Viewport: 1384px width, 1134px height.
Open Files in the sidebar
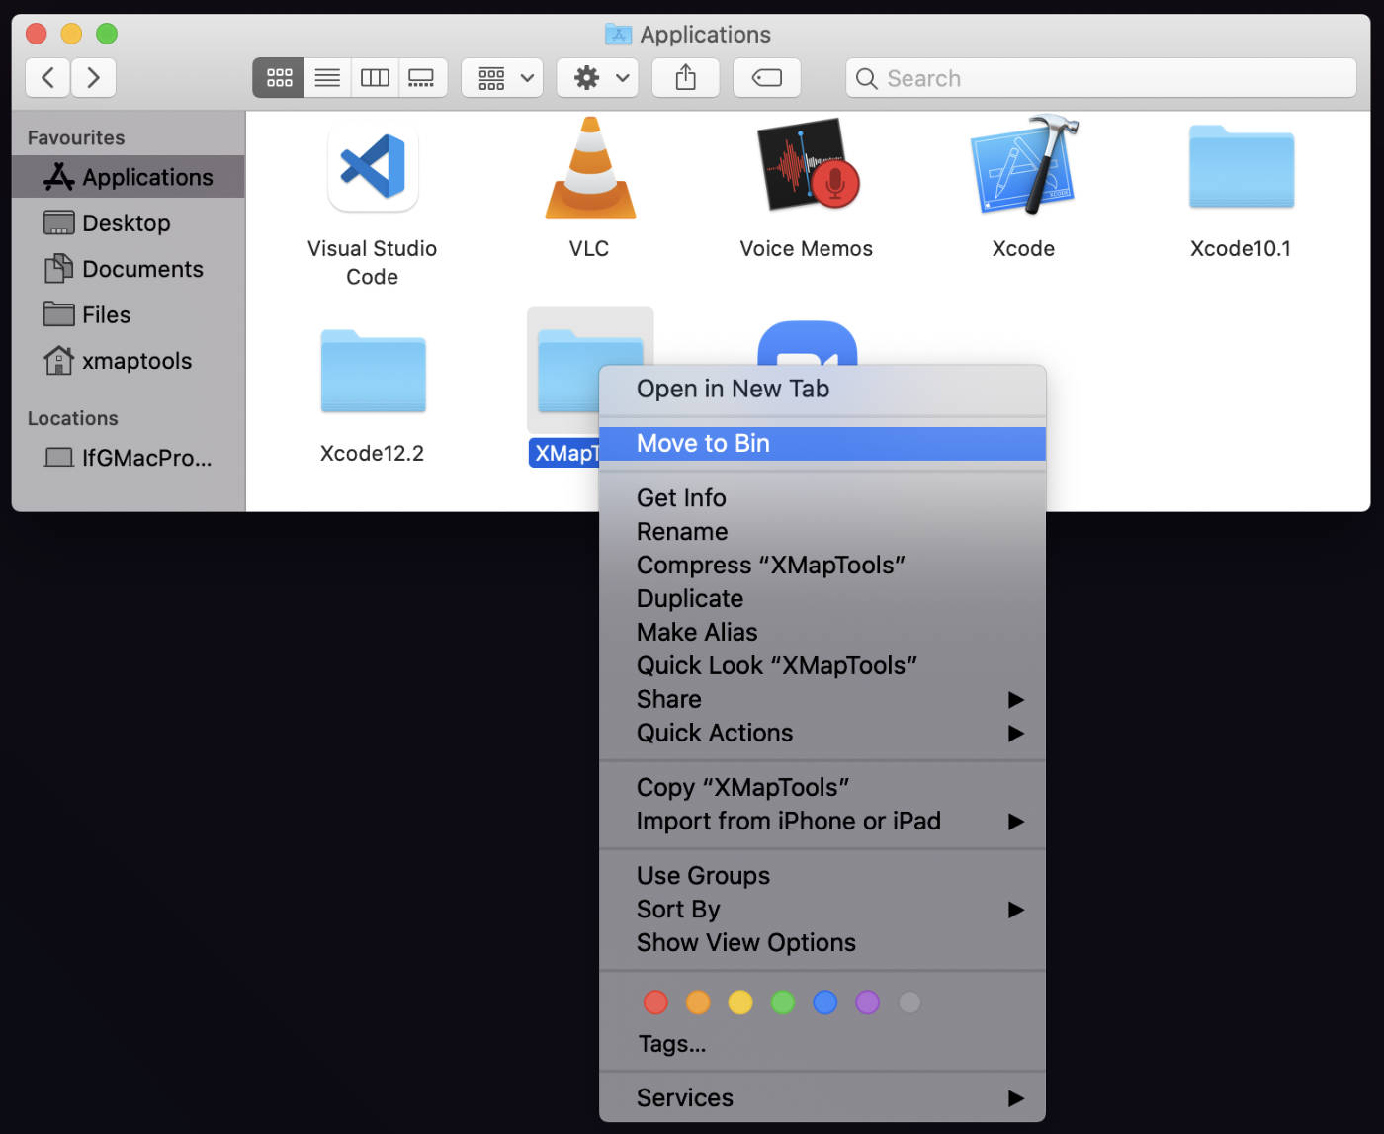129,314
